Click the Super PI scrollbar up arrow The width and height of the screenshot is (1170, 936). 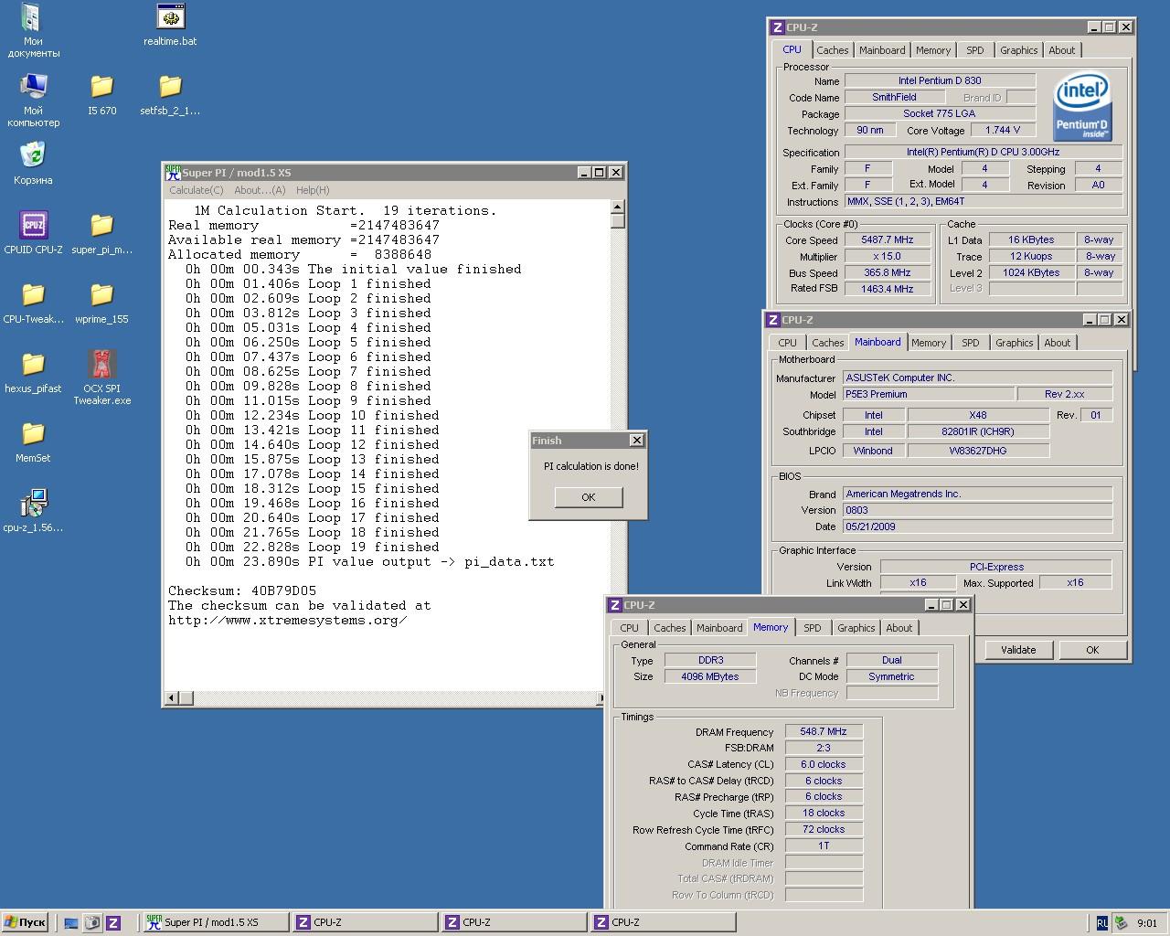coord(618,207)
